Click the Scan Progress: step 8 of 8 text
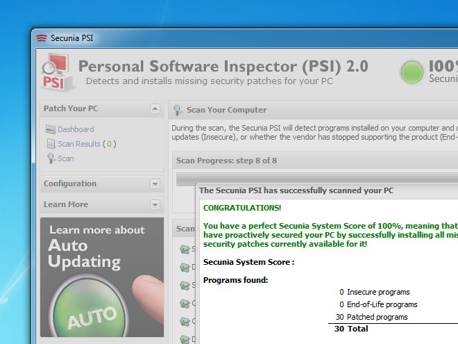The width and height of the screenshot is (458, 344). (226, 161)
